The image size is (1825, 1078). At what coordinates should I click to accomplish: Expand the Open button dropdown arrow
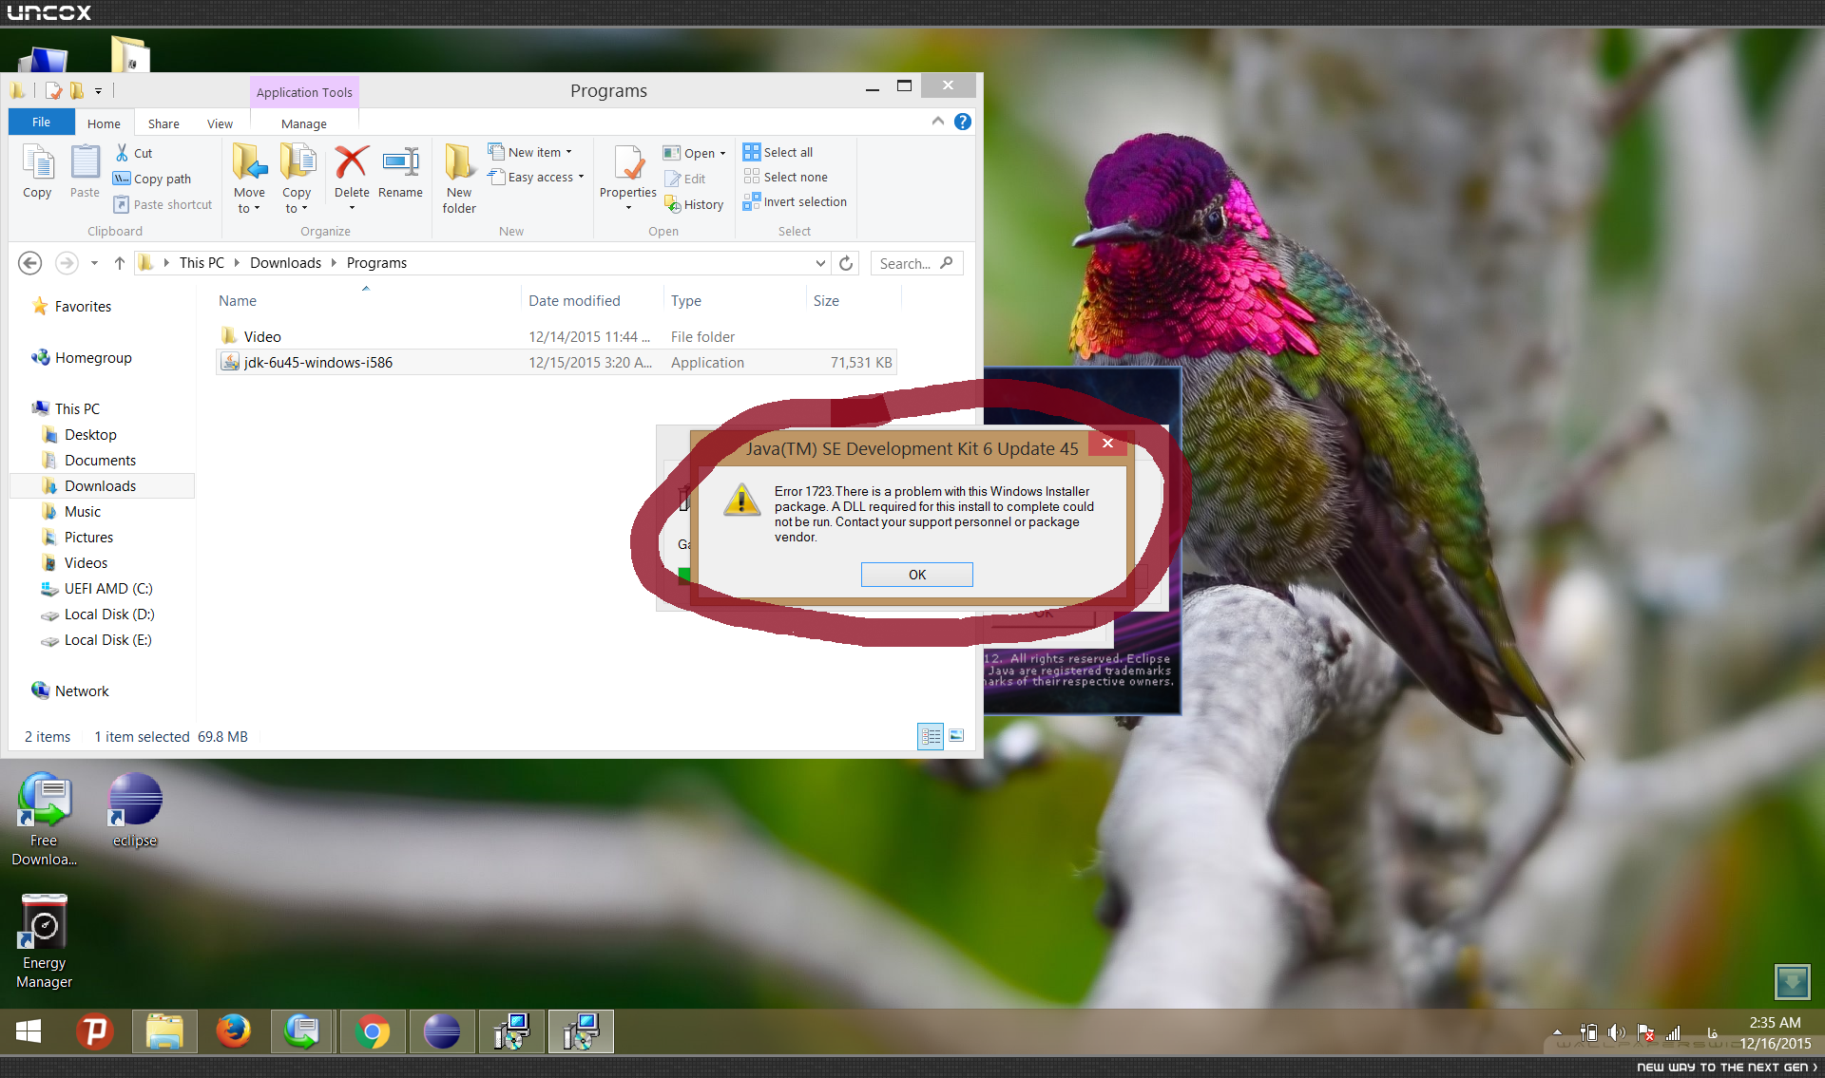pos(722,153)
